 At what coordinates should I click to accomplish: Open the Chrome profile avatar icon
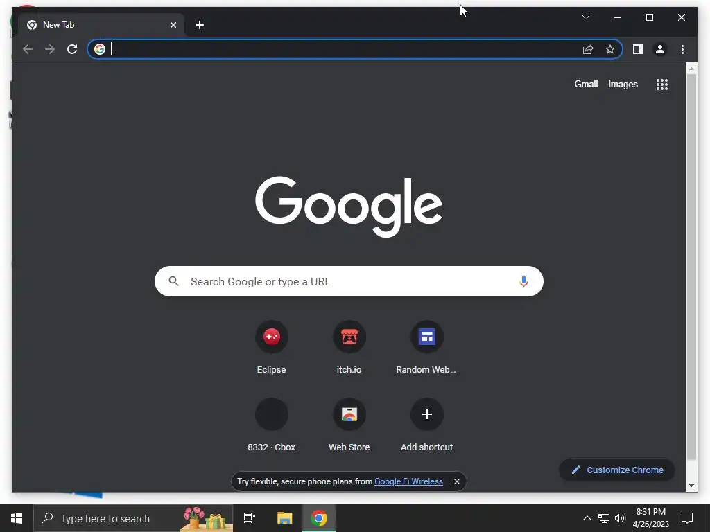(x=660, y=49)
